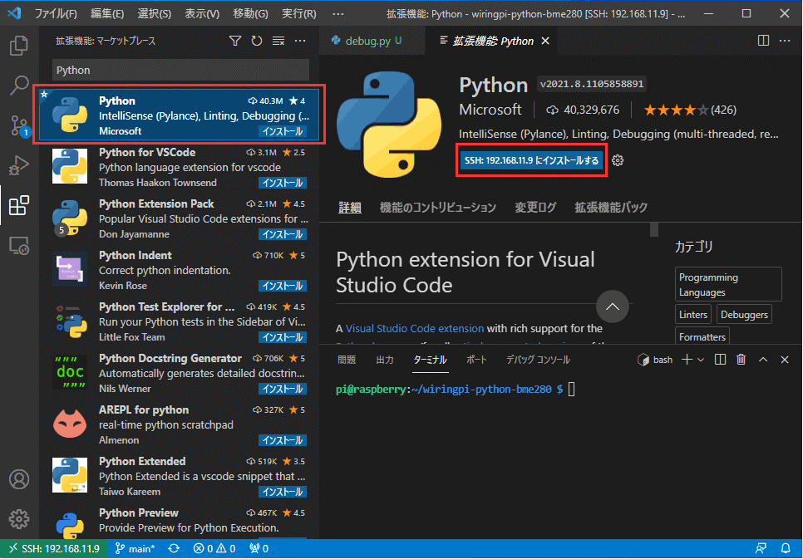Create a new terminal with plus icon

[x=687, y=360]
